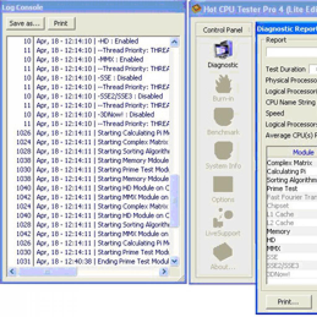Viewport: 317px width, 317px height.
Task: Click the Test Duration label
Action: (286, 69)
